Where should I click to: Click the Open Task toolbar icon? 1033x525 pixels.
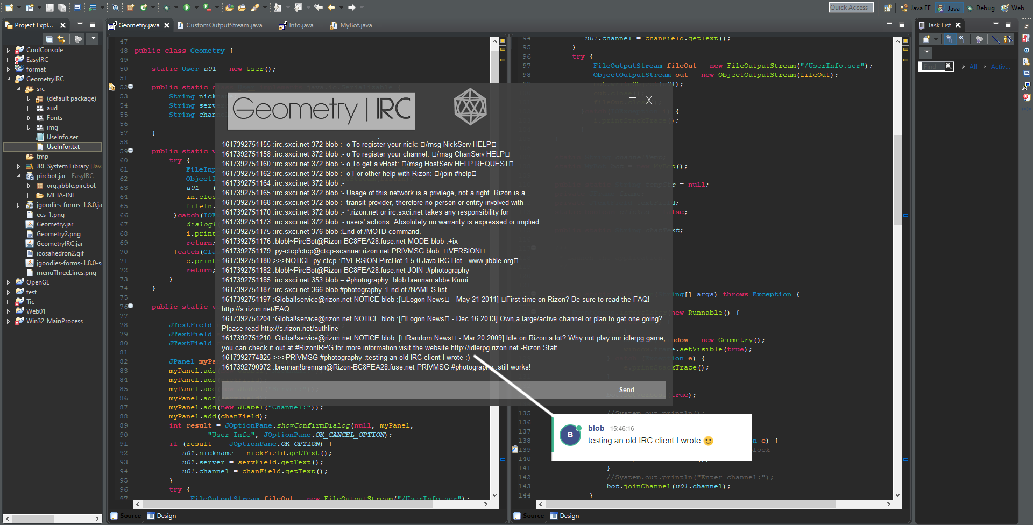click(x=242, y=8)
